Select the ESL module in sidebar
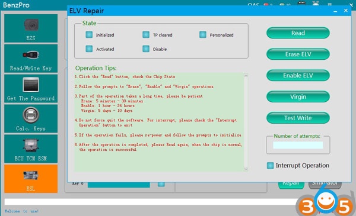 point(31,179)
